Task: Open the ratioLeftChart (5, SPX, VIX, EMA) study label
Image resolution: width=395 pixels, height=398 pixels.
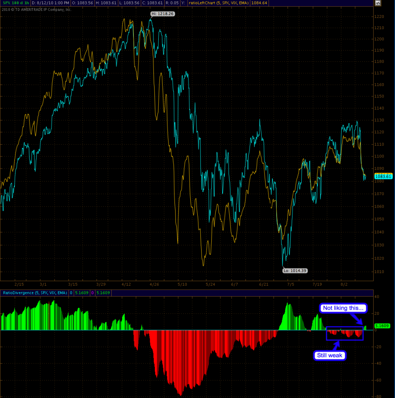Action: (x=218, y=3)
